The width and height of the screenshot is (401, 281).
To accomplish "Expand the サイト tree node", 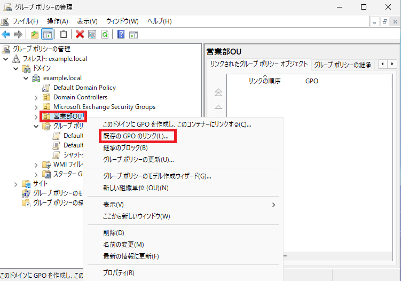I will point(16,184).
